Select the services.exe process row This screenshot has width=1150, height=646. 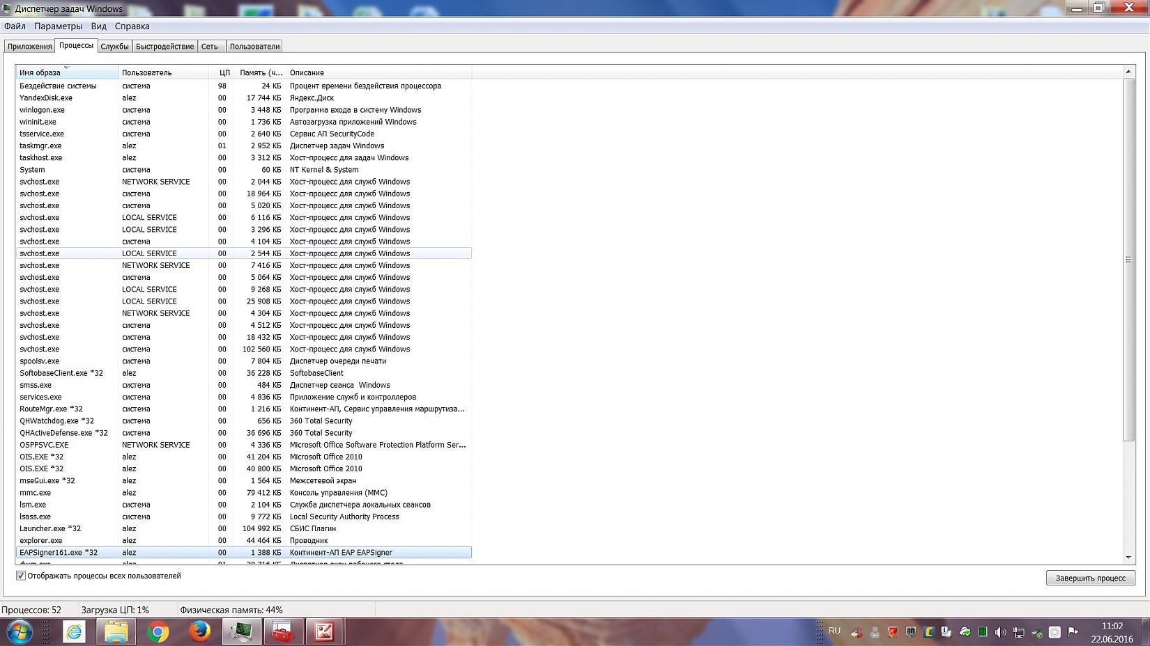[244, 397]
